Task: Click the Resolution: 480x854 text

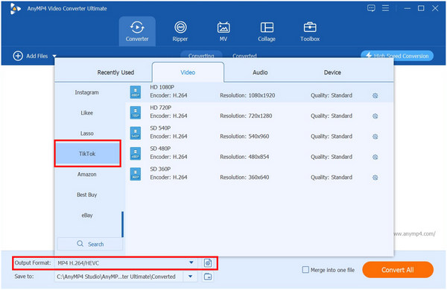Action: point(244,157)
